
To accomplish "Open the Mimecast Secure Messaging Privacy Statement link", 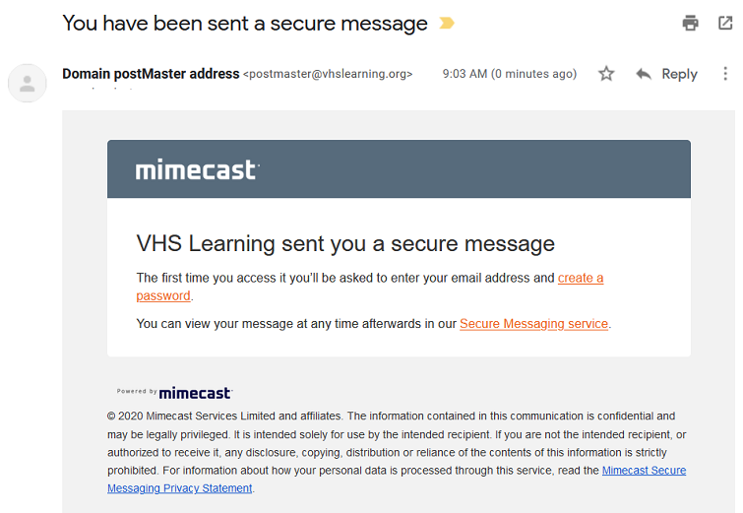I will tap(644, 471).
